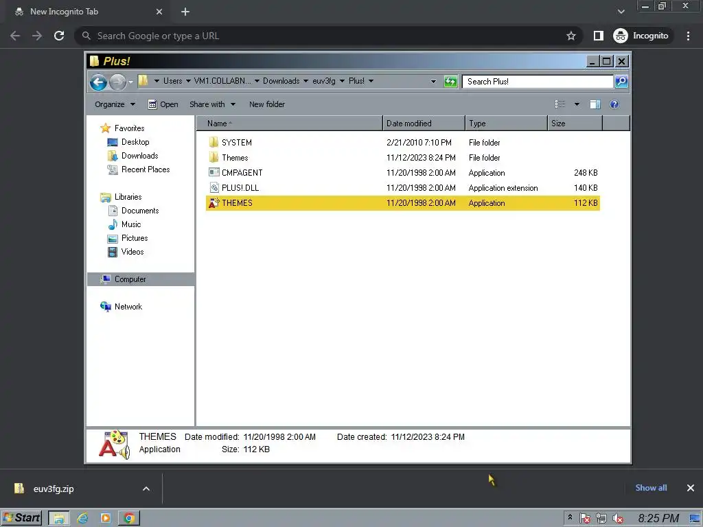703x527 pixels.
Task: Sort by Size column header
Action: 575,124
